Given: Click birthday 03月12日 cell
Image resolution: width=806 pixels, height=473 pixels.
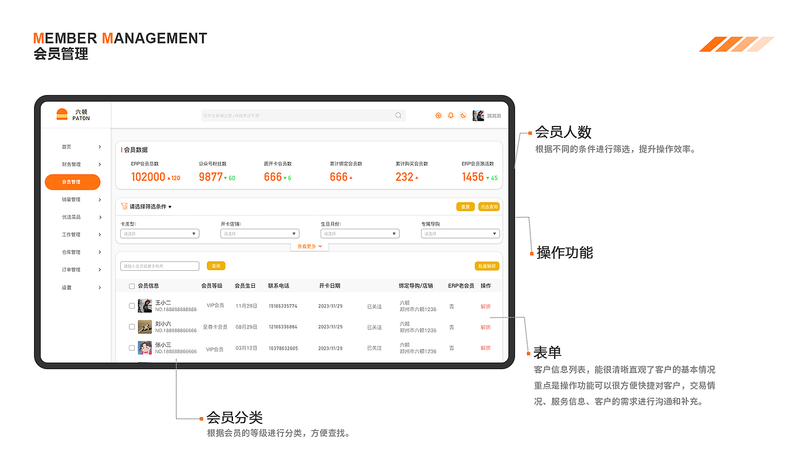Looking at the screenshot, I should click(247, 348).
